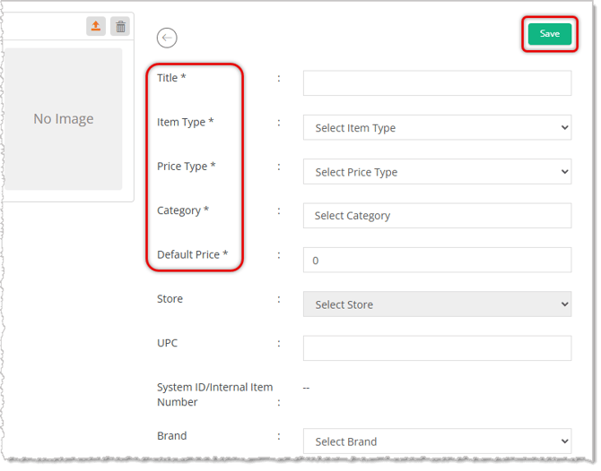The width and height of the screenshot is (601, 471).
Task: Click the Brand label
Action: click(x=171, y=436)
